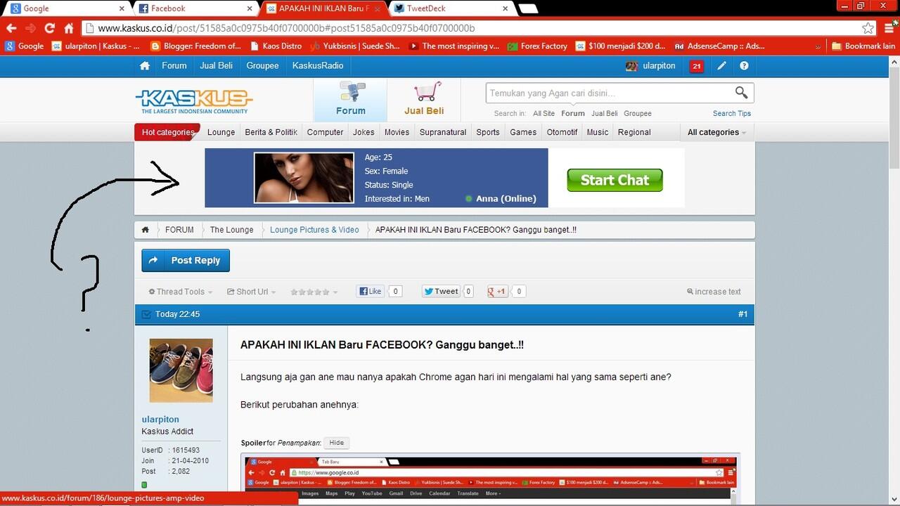Tweet this thread
Screen dimensions: 900x506
pyautogui.click(x=441, y=291)
